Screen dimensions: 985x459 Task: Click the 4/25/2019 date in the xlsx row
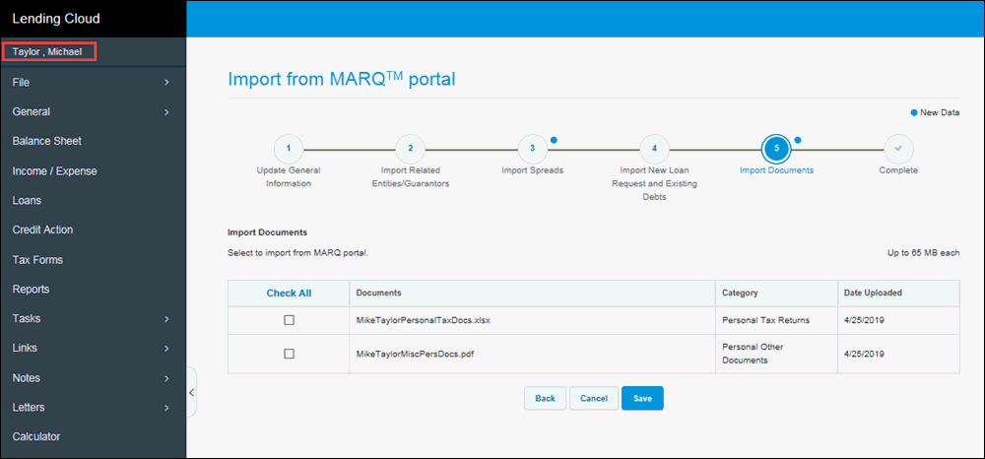click(x=865, y=320)
